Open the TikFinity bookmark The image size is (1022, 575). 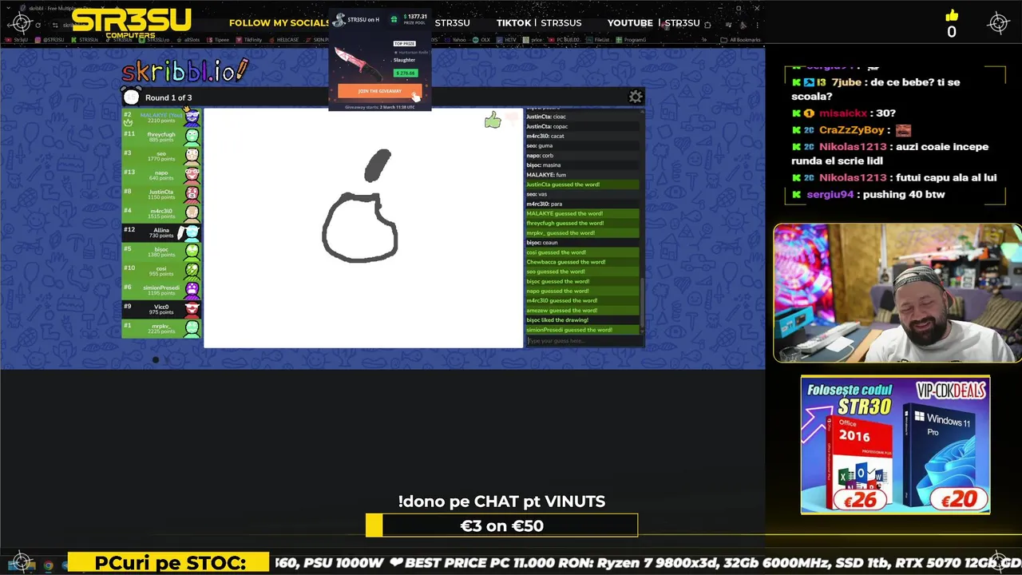[x=250, y=39]
